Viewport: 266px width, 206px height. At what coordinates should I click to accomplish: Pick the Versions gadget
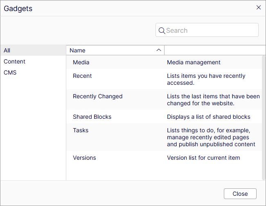(84, 158)
